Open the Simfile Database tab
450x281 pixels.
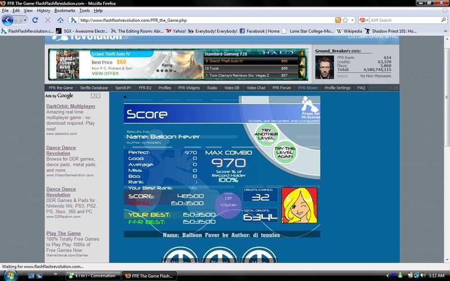click(94, 88)
